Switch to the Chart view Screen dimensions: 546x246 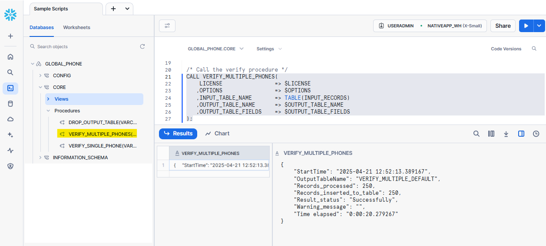[x=217, y=134]
